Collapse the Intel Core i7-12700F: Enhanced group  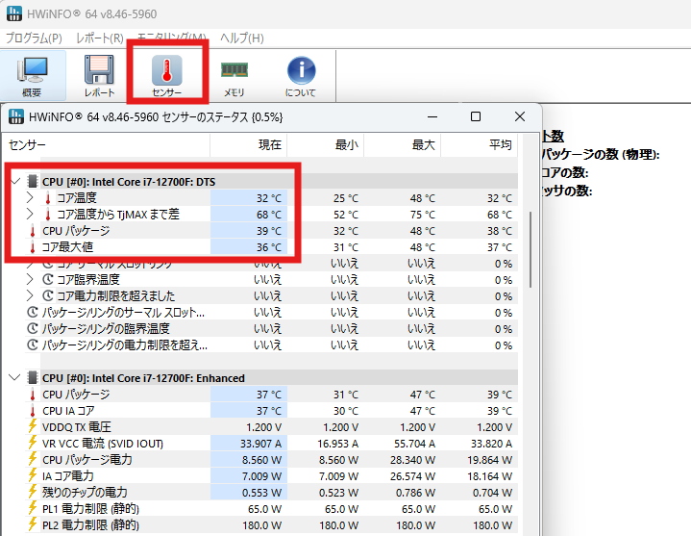[x=15, y=377]
